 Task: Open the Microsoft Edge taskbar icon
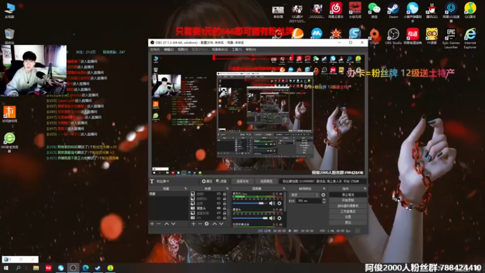coord(85,268)
